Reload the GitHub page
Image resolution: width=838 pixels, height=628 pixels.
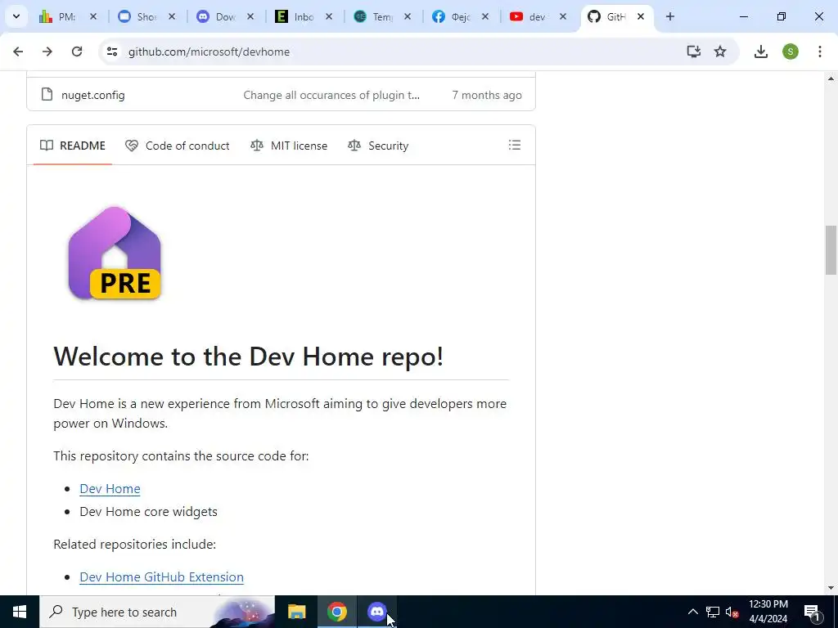(x=77, y=52)
